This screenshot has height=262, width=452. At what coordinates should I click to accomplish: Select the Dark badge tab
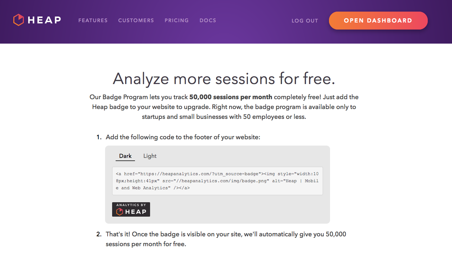[x=125, y=156]
